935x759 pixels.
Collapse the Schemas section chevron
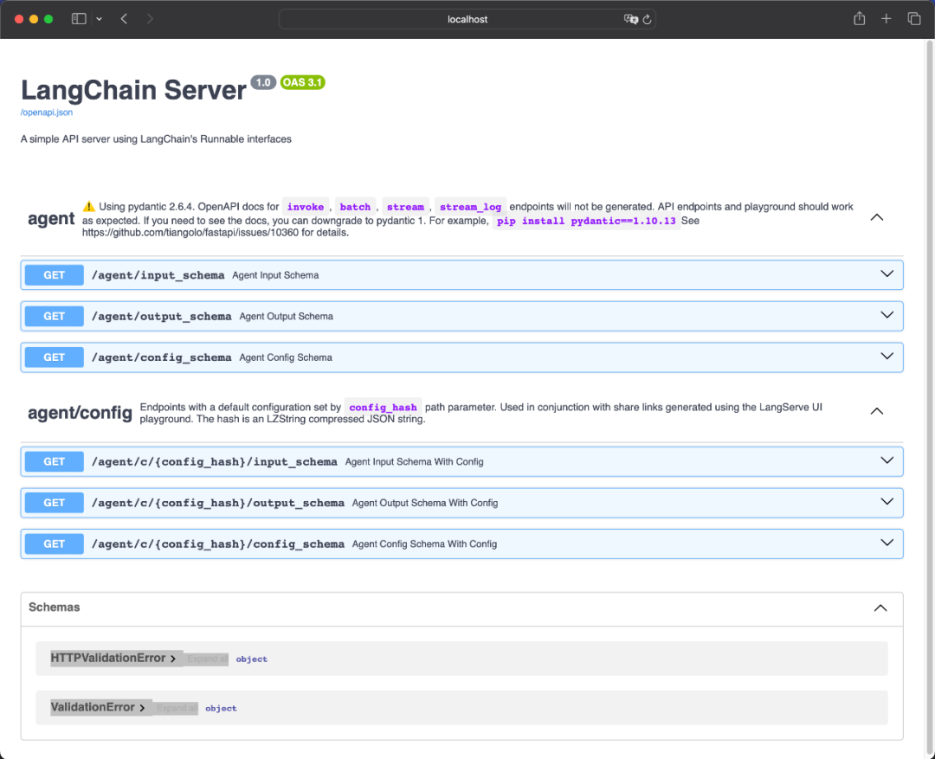(880, 608)
